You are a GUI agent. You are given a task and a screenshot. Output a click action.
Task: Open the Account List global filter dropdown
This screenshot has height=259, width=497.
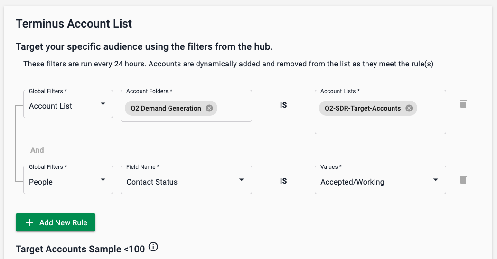coord(68,104)
